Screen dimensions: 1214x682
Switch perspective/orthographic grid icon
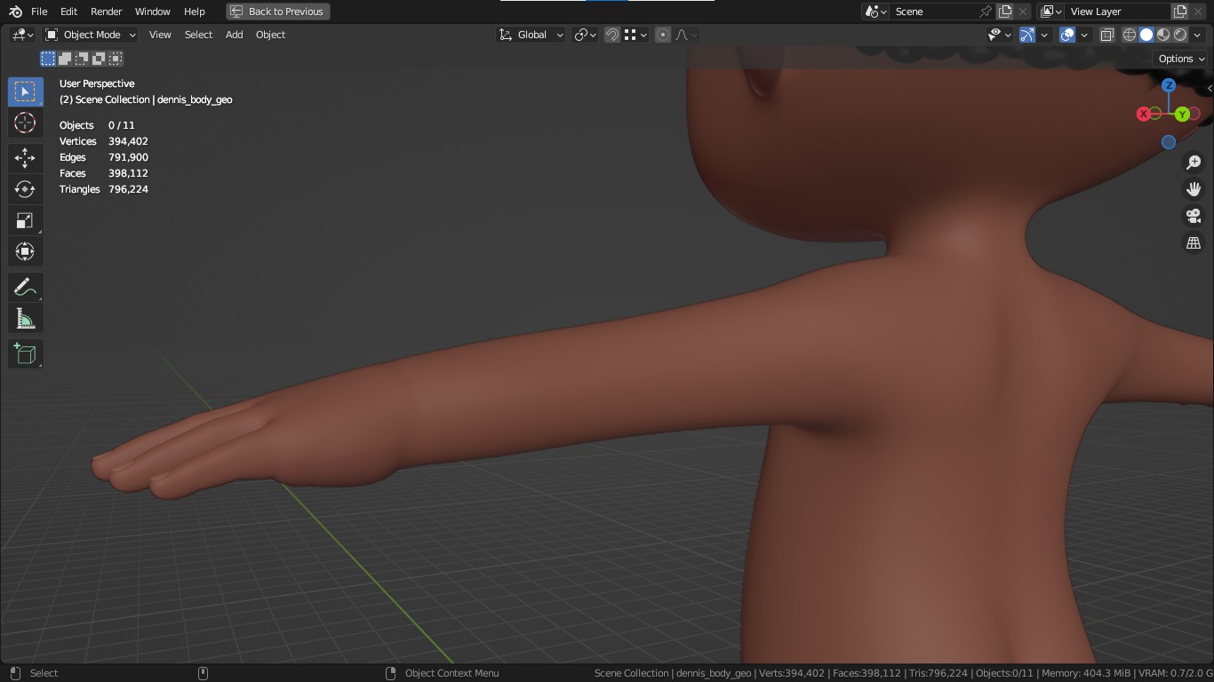click(1194, 242)
